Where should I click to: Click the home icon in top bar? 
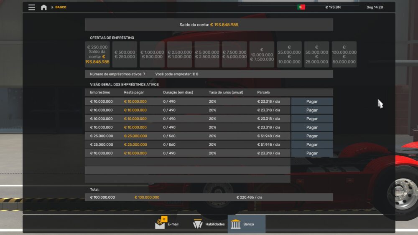coord(44,7)
